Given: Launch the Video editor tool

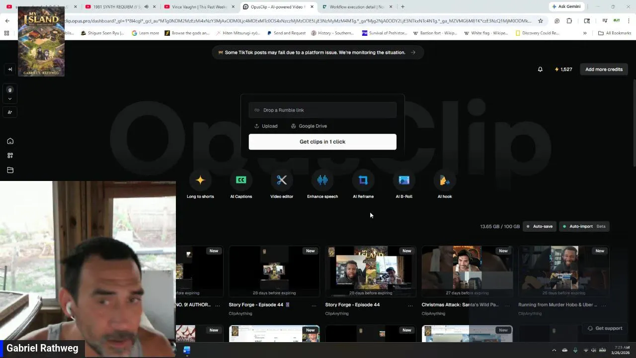Looking at the screenshot, I should [x=282, y=186].
